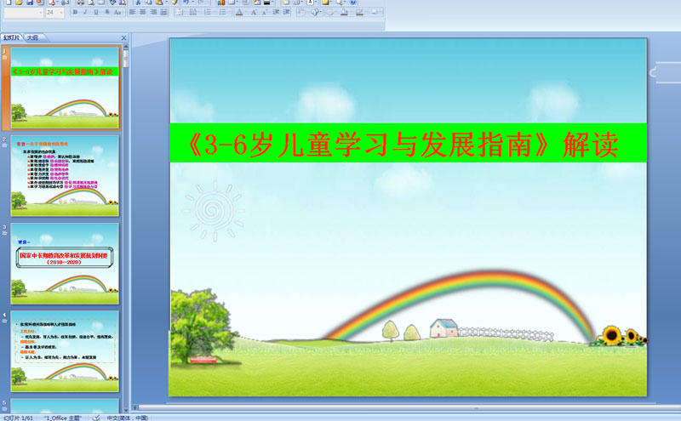Open the font name combo box
This screenshot has height=421, width=681.
click(x=24, y=13)
